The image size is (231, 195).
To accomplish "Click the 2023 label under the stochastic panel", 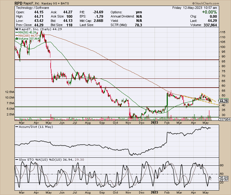I will coord(154,193).
